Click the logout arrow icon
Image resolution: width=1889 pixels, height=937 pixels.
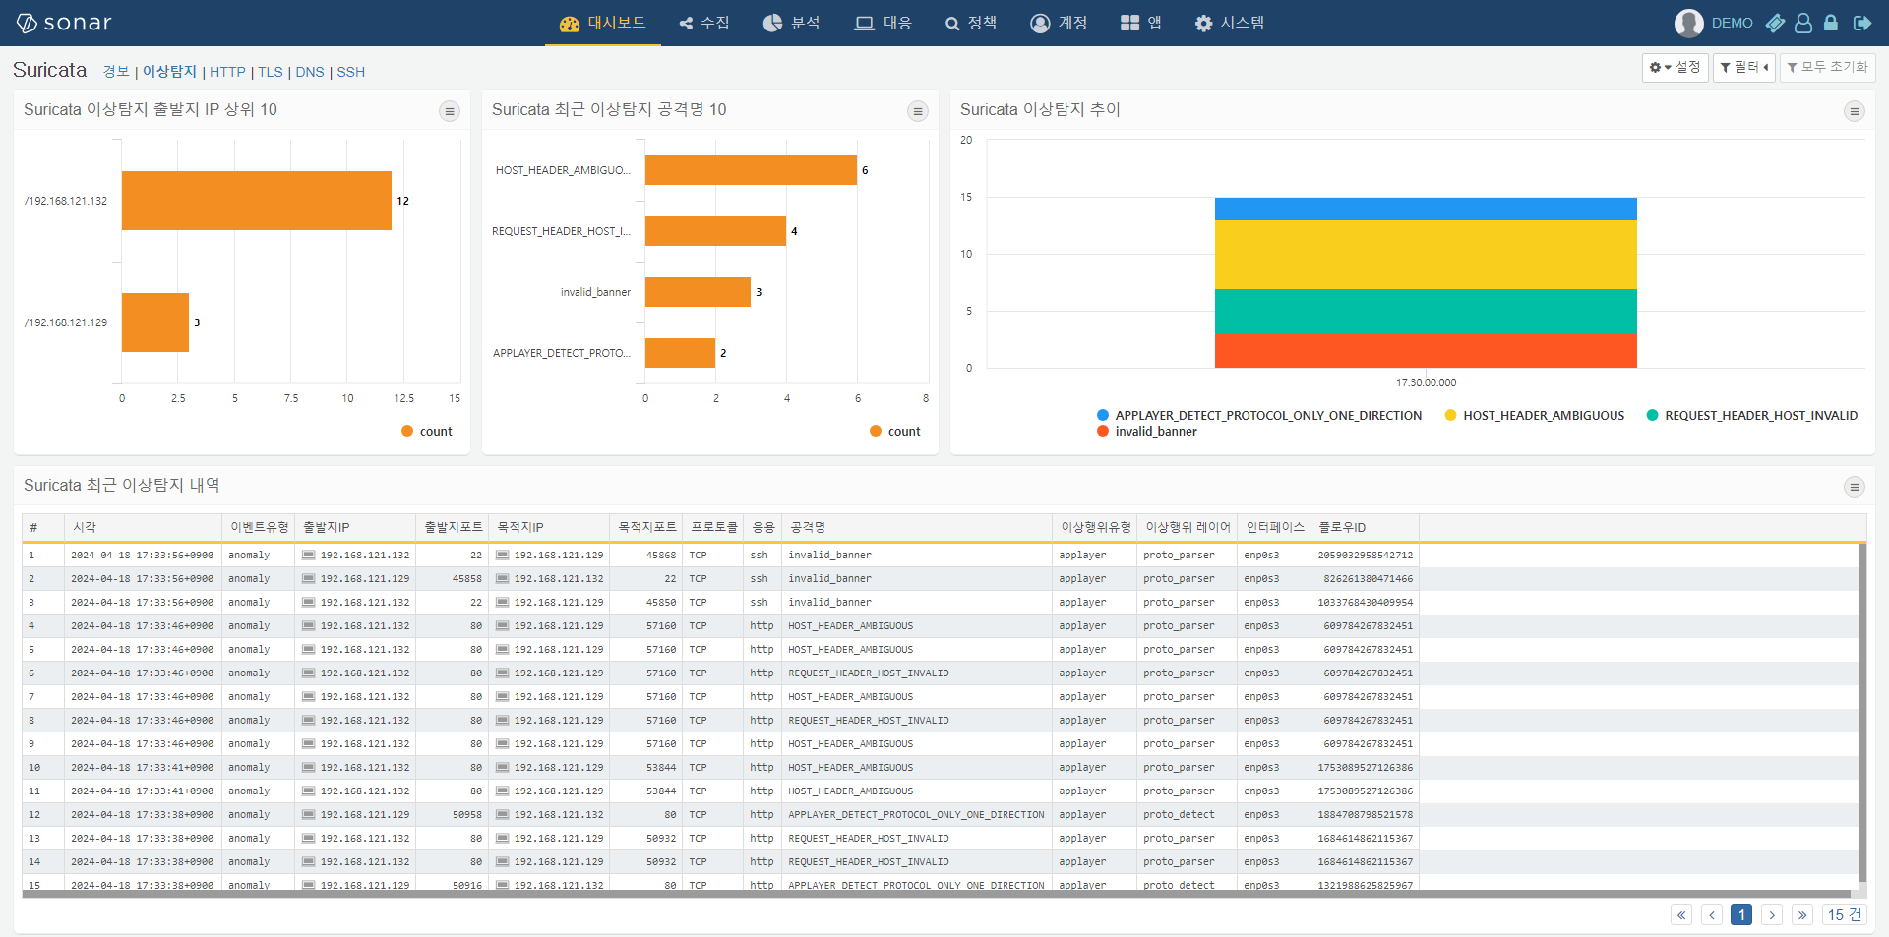(x=1861, y=23)
